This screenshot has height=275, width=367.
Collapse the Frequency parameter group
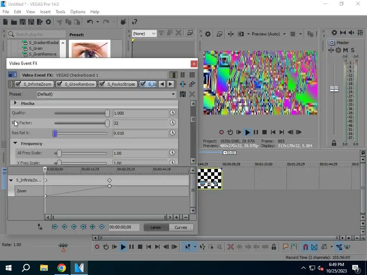click(15, 143)
